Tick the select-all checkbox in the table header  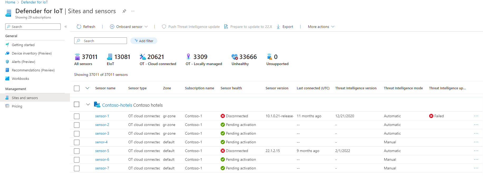[x=77, y=88]
